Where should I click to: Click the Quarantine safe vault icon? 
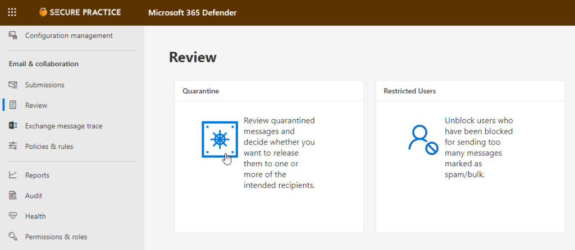pos(220,139)
